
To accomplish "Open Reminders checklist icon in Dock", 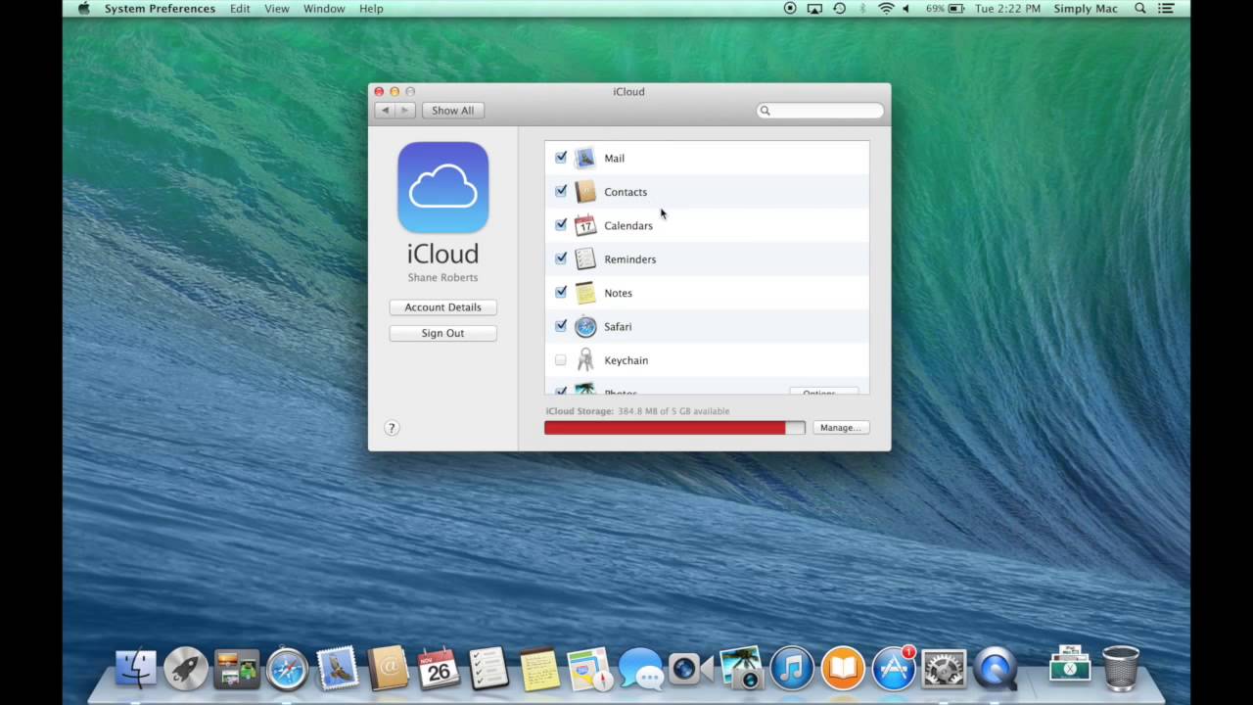I will pos(488,669).
